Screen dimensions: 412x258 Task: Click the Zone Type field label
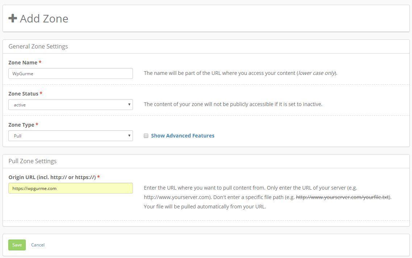(21, 125)
